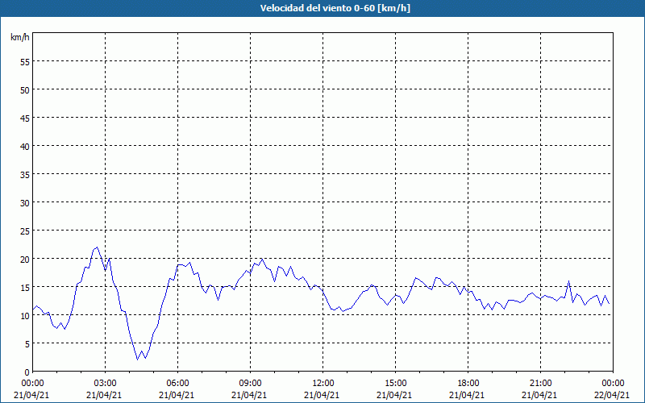This screenshot has height=403, width=645.
Task: Select the "22/04/21" date label
Action: pos(613,395)
